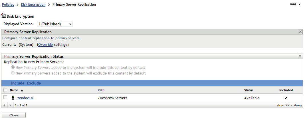The image size is (305, 120).
Task: Check the zendoc1a row checkbox
Action: (5, 98)
